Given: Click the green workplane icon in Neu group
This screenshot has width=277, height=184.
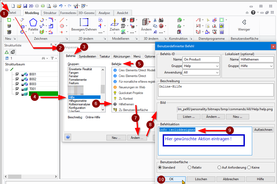Looking at the screenshot, I should [9, 20].
